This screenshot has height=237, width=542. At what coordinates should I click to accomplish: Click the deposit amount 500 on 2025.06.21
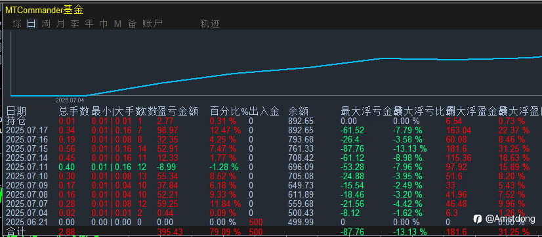tap(256, 222)
